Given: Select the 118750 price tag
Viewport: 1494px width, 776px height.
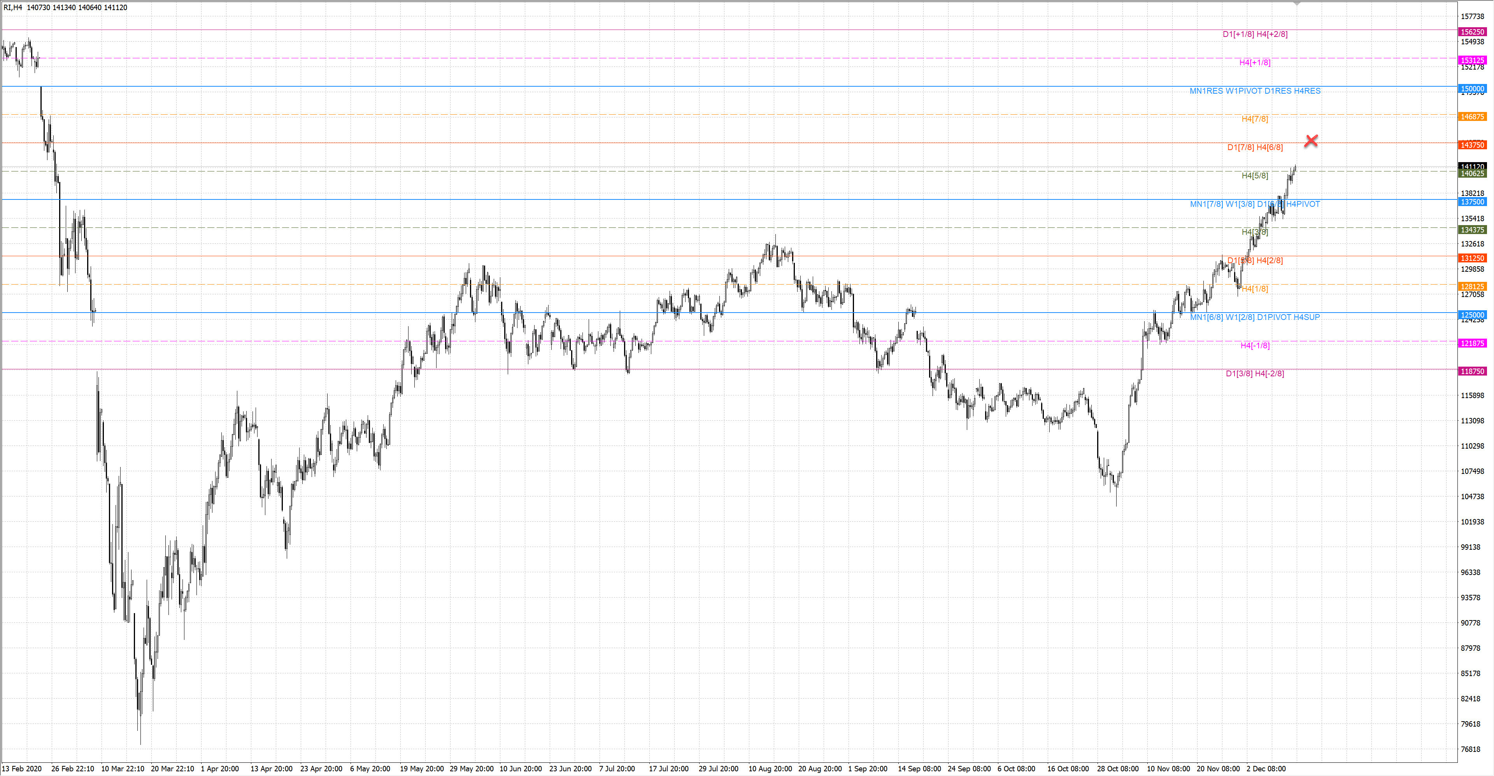Looking at the screenshot, I should pyautogui.click(x=1472, y=372).
